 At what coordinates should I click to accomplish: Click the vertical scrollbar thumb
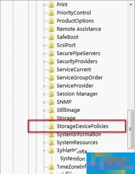(x=130, y=129)
